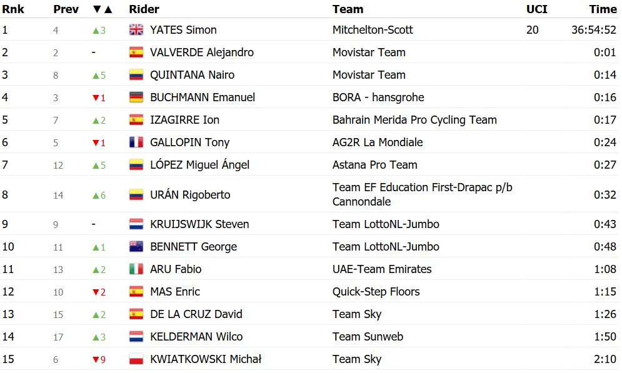622x373 pixels.
Task: Open the Mitchelton-Scott team page
Action: click(373, 30)
